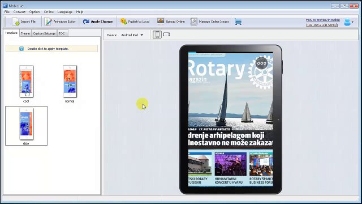
Task: Click the IP address link 192.168.2.241
Action: tap(322, 25)
